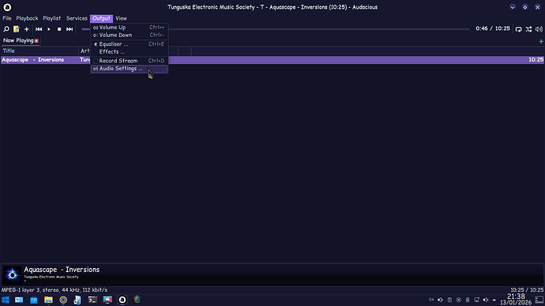Image resolution: width=545 pixels, height=306 pixels.
Task: Click the MPEG-1 layer 3 status text
Action: pyautogui.click(x=54, y=290)
